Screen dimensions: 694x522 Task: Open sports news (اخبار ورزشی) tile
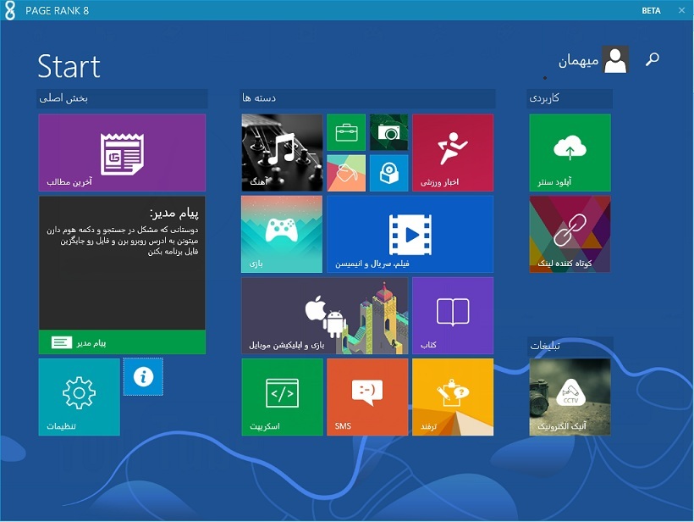pyautogui.click(x=453, y=153)
